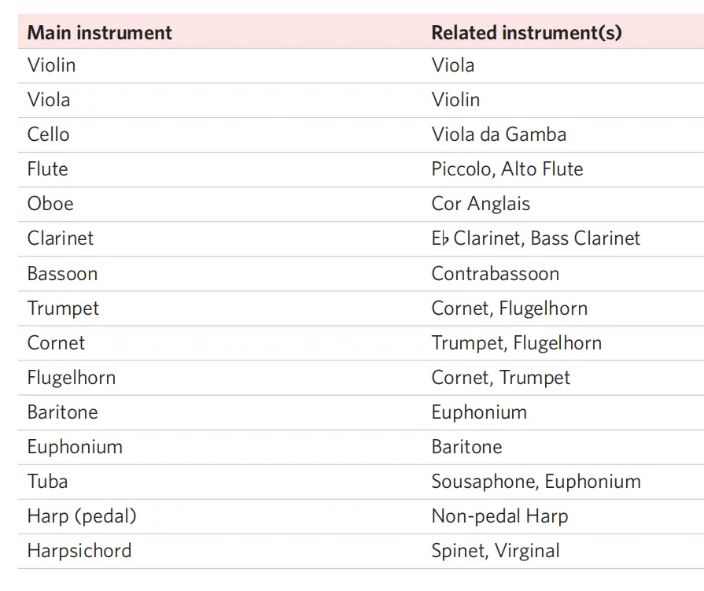This screenshot has width=704, height=591.
Task: Select "Clarinet" in the main instrument column
Action: pos(61,238)
